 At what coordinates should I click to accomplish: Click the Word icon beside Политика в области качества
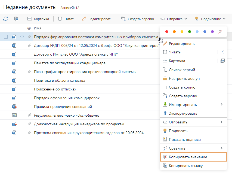tap(14, 80)
